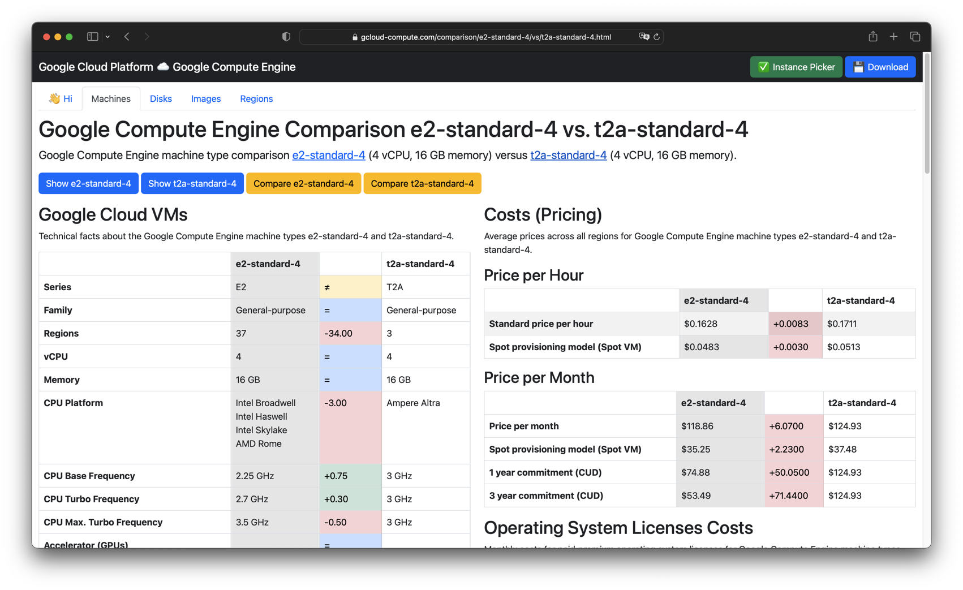Click the Family row label
Viewport: 963px width, 590px height.
[58, 310]
